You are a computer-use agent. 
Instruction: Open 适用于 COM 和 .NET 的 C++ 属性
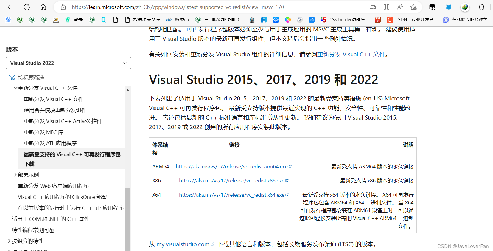tap(51, 219)
